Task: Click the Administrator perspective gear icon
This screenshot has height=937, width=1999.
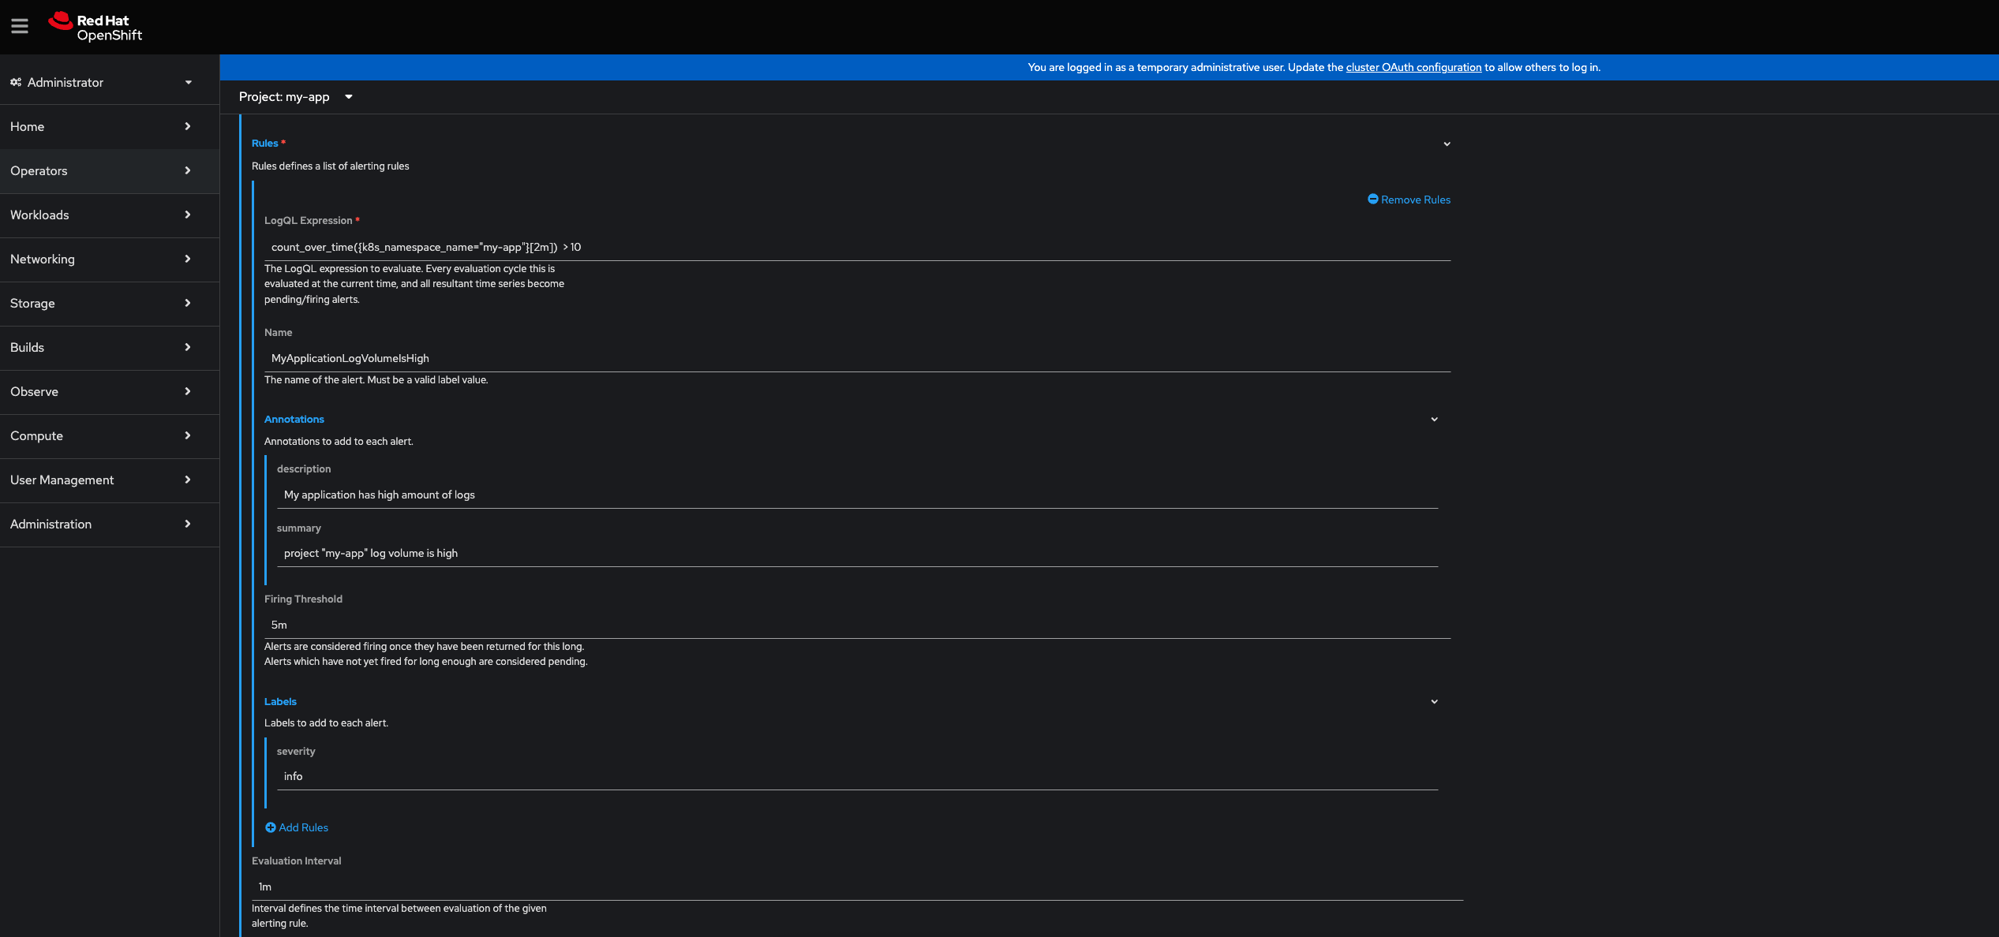Action: click(x=16, y=82)
